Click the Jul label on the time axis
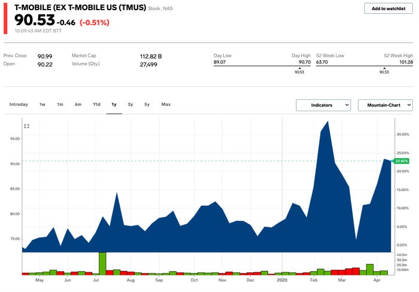The width and height of the screenshot is (419, 292). [x=96, y=280]
